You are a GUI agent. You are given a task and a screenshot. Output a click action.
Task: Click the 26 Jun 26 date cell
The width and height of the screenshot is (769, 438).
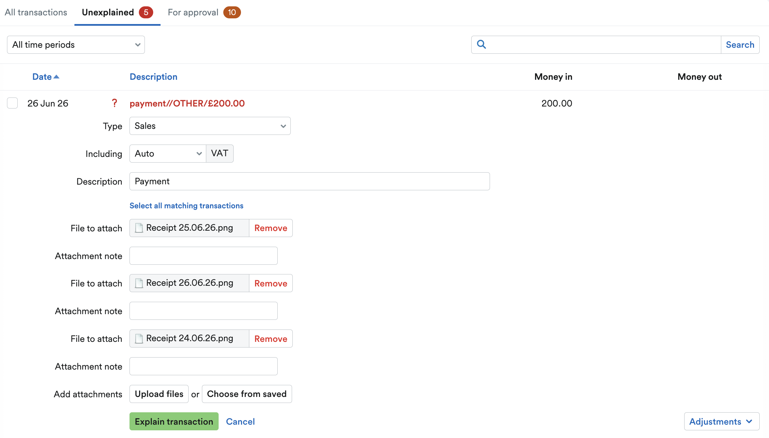pos(48,103)
